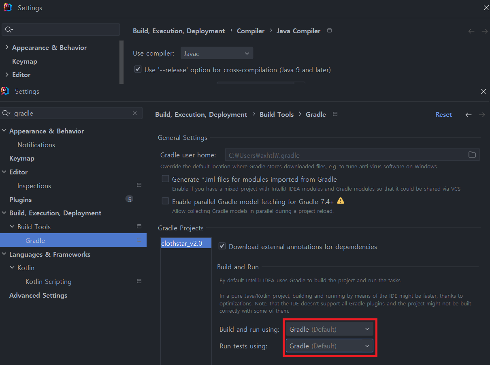Click the forward arrow in the Gradle settings header

point(482,115)
